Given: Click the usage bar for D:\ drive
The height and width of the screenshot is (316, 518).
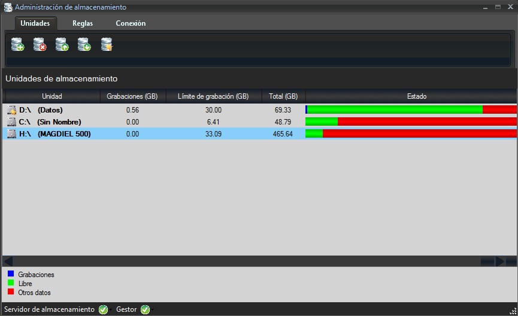Looking at the screenshot, I should (x=410, y=110).
